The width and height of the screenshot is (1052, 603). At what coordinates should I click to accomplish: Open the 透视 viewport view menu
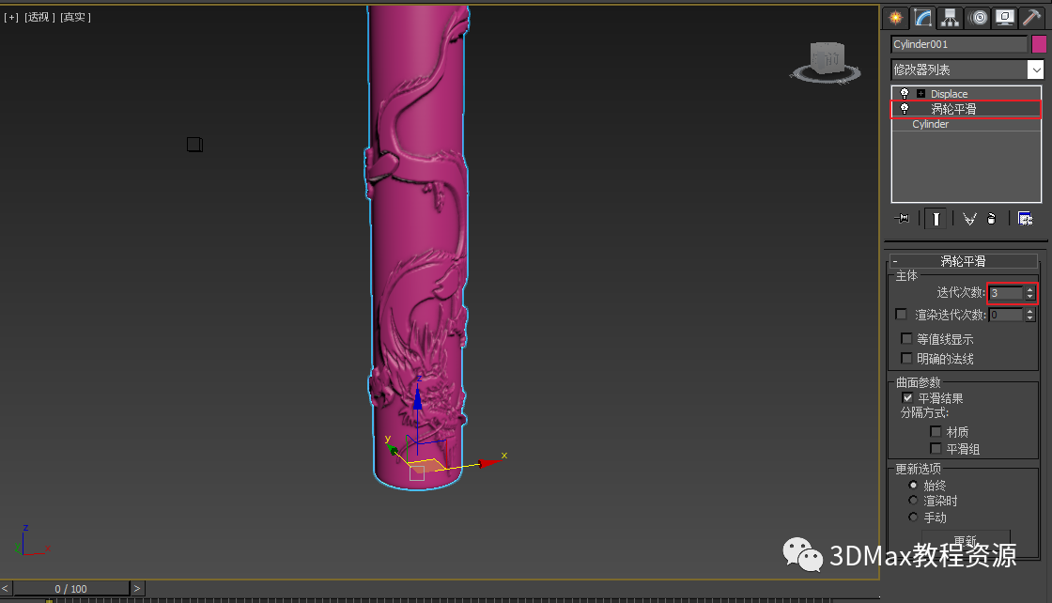tap(39, 17)
